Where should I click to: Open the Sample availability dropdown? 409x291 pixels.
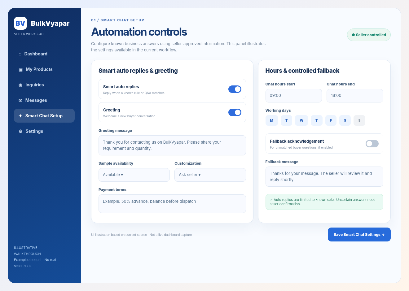tap(134, 175)
